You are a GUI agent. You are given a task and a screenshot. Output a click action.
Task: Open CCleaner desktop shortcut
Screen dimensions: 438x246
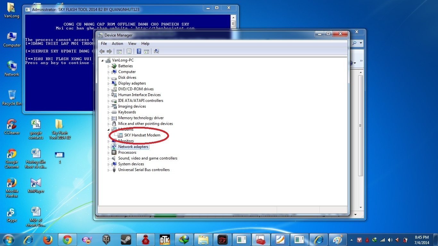coord(12,127)
